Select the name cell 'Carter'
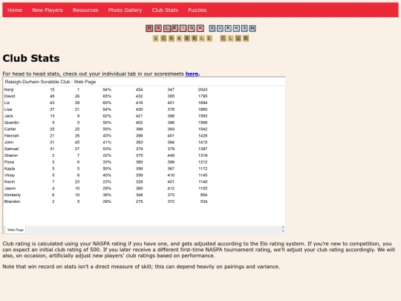Image resolution: width=401 pixels, height=301 pixels. [x=10, y=129]
